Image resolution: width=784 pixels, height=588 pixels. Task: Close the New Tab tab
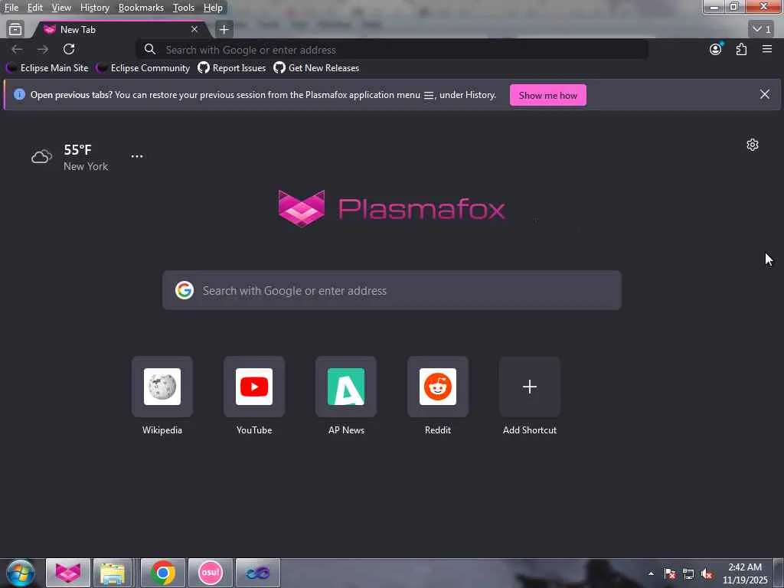[194, 30]
